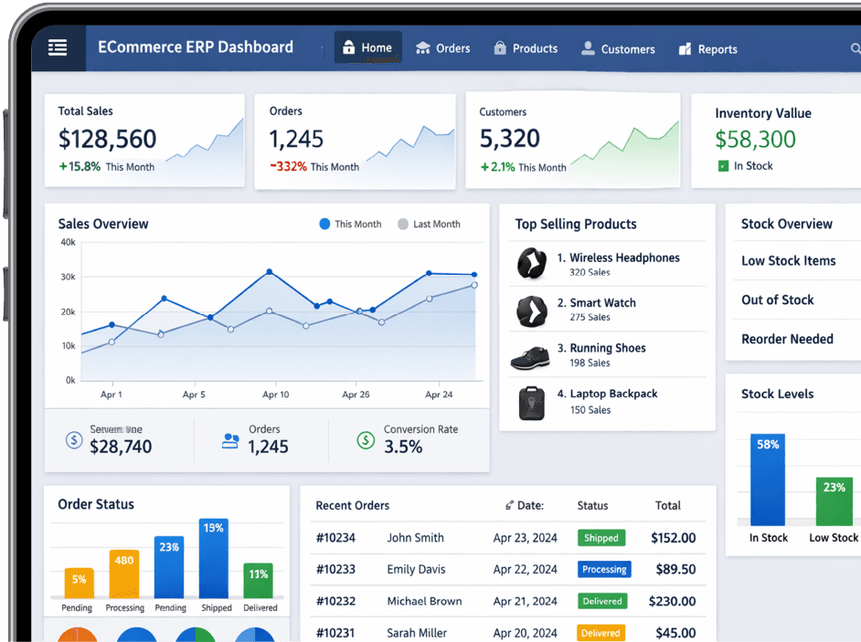Image resolution: width=861 pixels, height=642 pixels.
Task: Toggle the Last Month legend dot
Action: coord(403,224)
